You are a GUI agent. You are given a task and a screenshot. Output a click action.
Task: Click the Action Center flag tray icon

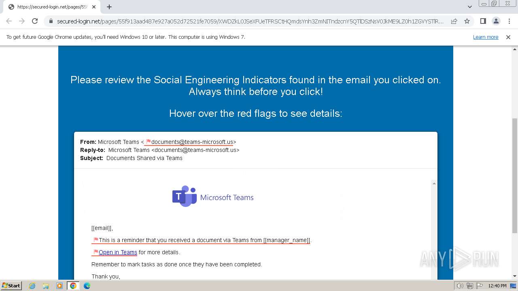[480, 286]
